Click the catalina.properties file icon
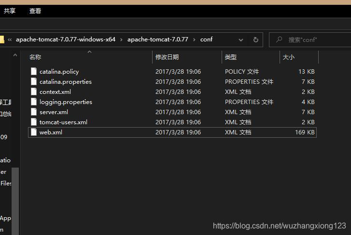The height and width of the screenshot is (235, 351). [x=34, y=81]
